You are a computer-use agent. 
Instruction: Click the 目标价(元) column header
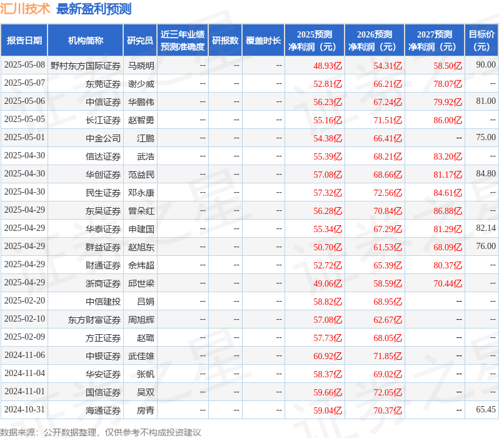click(482, 41)
